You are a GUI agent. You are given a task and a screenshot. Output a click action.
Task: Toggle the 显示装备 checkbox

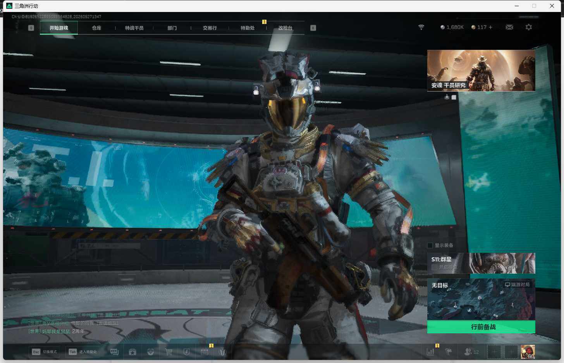click(430, 245)
